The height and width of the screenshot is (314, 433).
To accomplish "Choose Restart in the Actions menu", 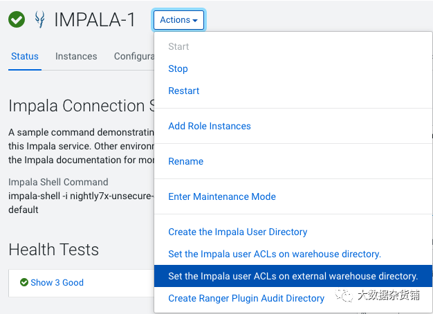I will pos(183,91).
